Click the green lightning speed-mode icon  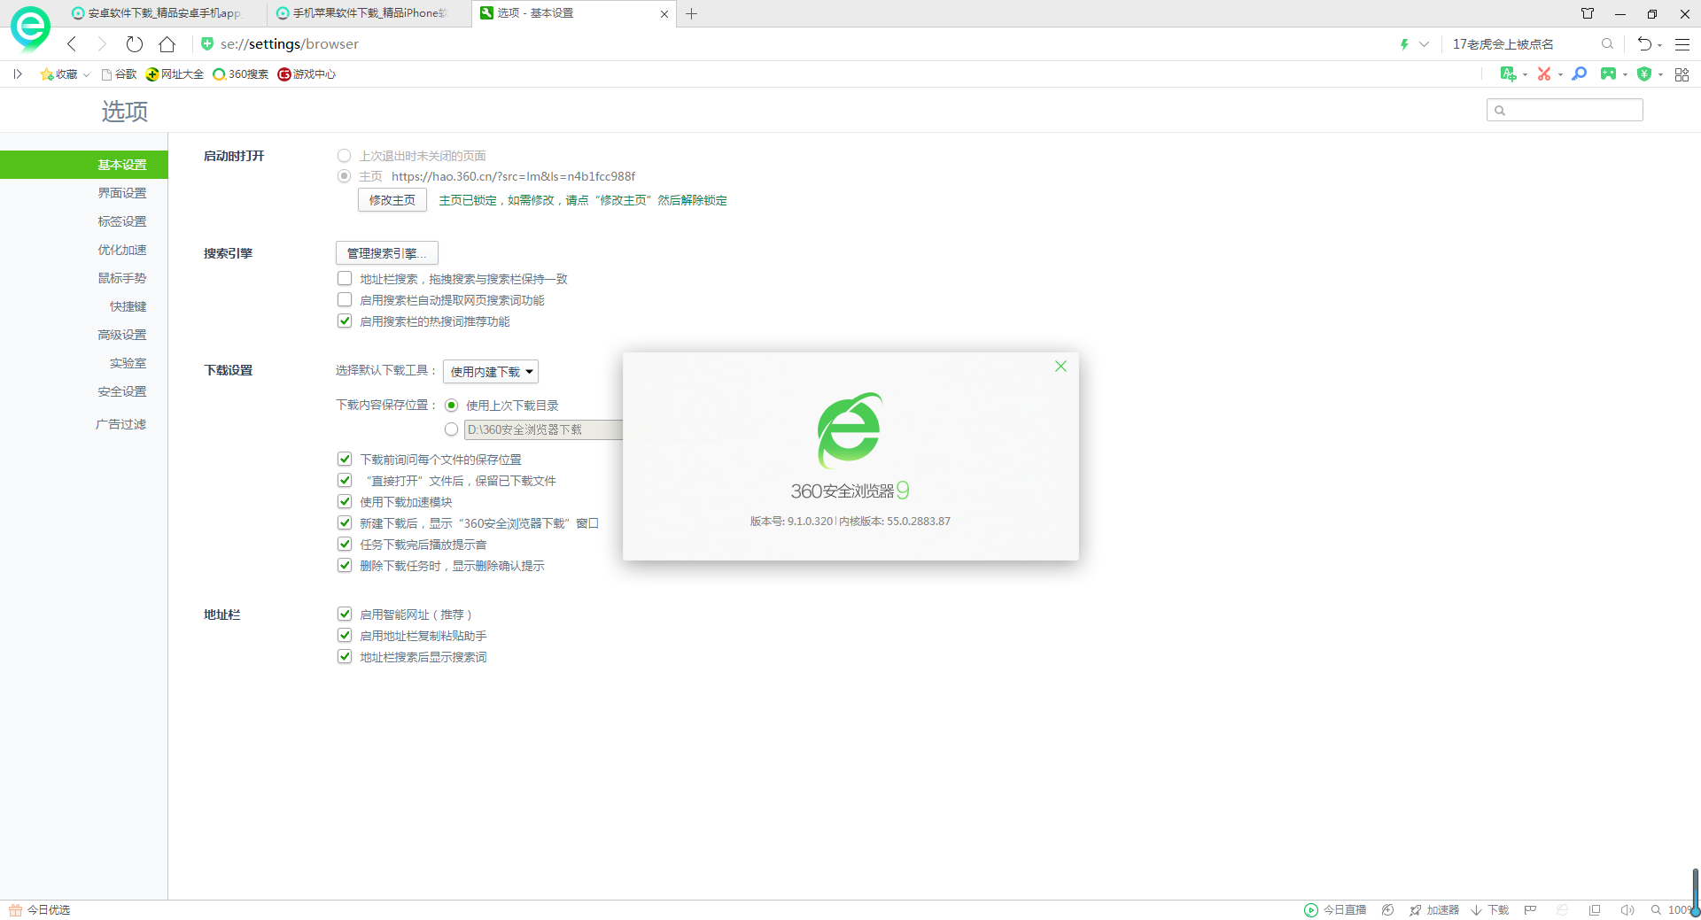[1404, 44]
